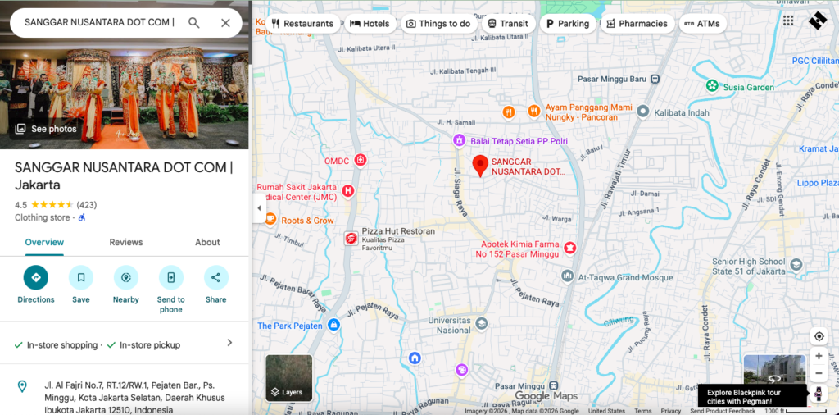Click the Directions icon button
The width and height of the screenshot is (839, 415).
tap(36, 278)
